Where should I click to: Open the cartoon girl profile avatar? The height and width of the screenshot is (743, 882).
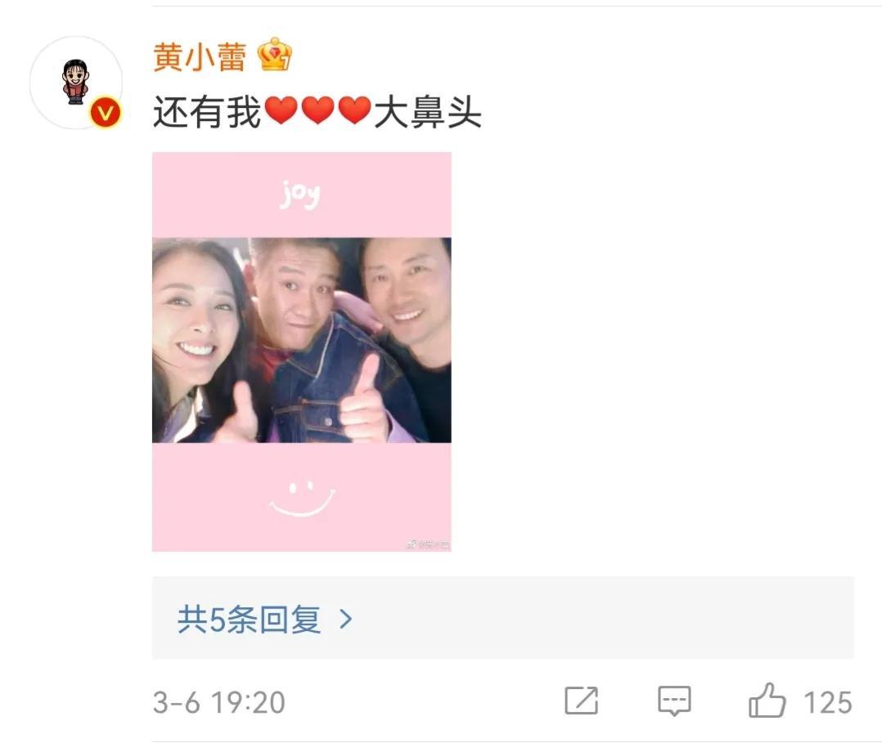click(x=75, y=83)
